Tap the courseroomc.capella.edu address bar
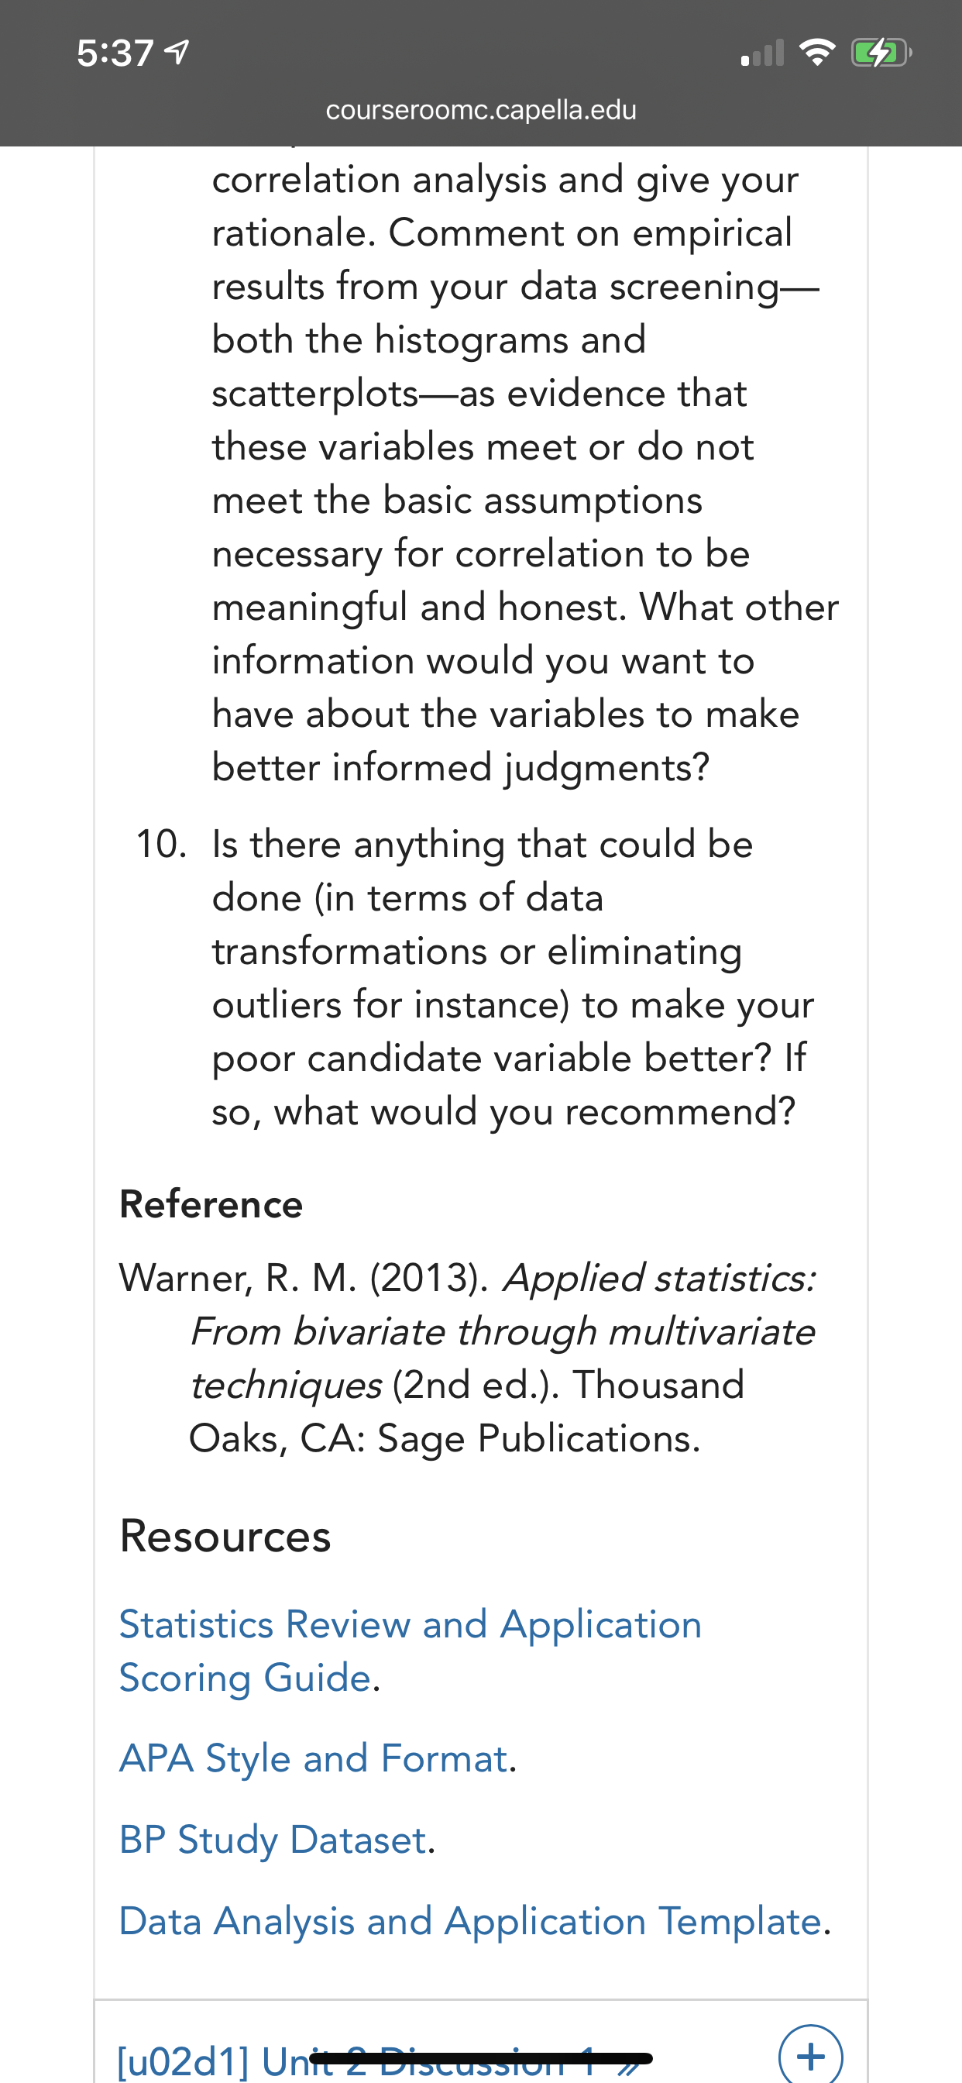This screenshot has height=2083, width=962. tap(481, 109)
